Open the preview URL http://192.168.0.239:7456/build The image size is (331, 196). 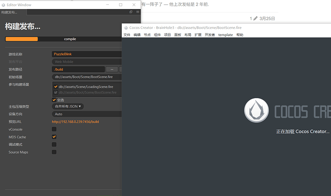pos(75,122)
